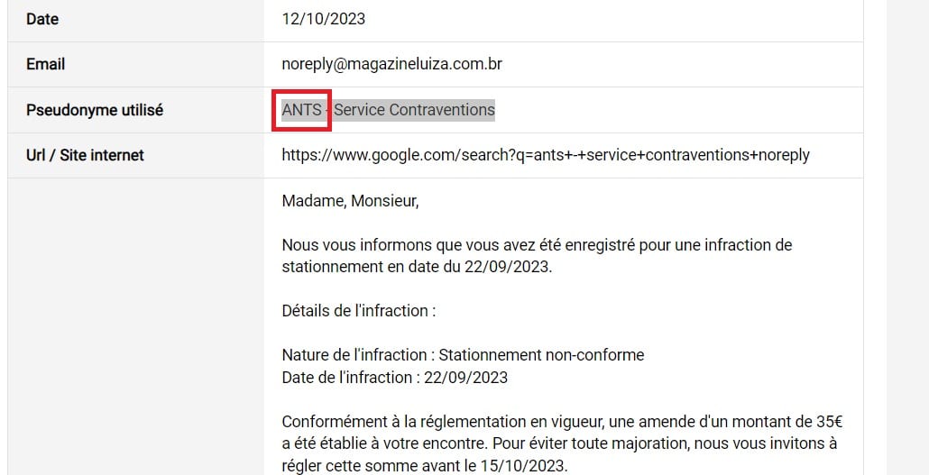
Task: Click the paragraph starting Conformément à la réglementation
Action: [562, 443]
